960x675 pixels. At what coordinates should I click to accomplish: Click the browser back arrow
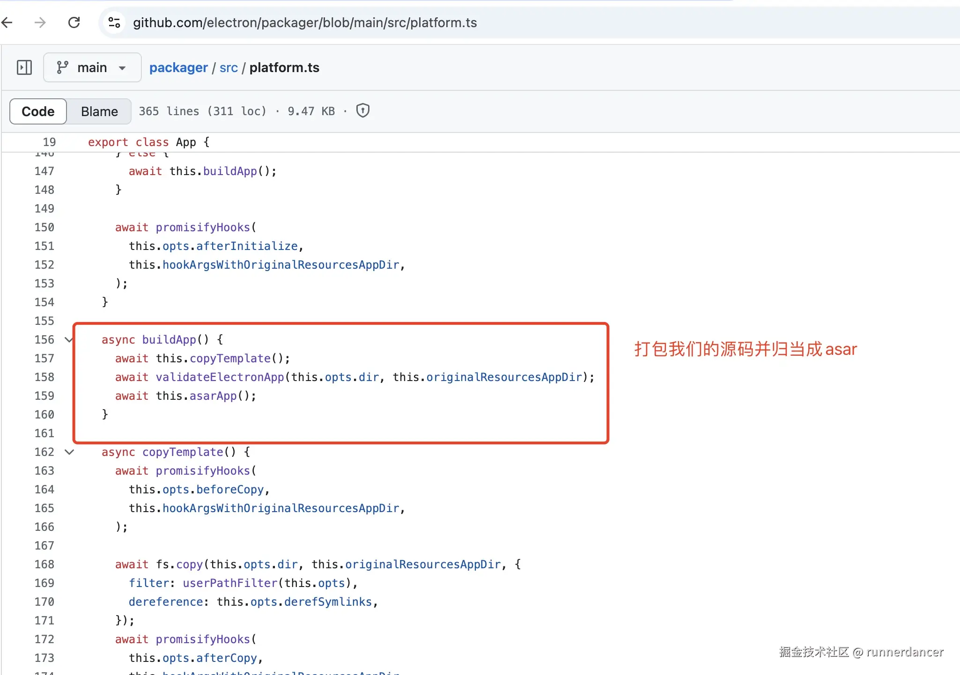(x=7, y=22)
